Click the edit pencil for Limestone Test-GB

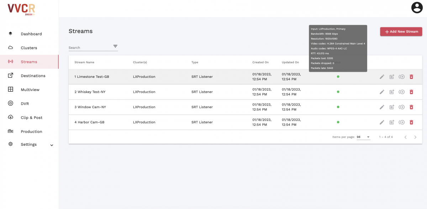382,77
